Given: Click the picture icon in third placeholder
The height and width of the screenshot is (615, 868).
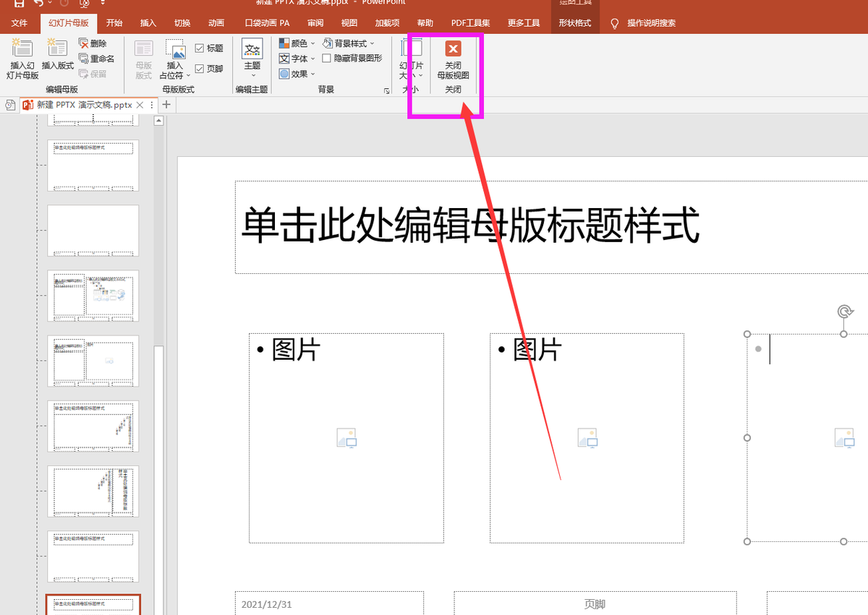Looking at the screenshot, I should point(844,438).
